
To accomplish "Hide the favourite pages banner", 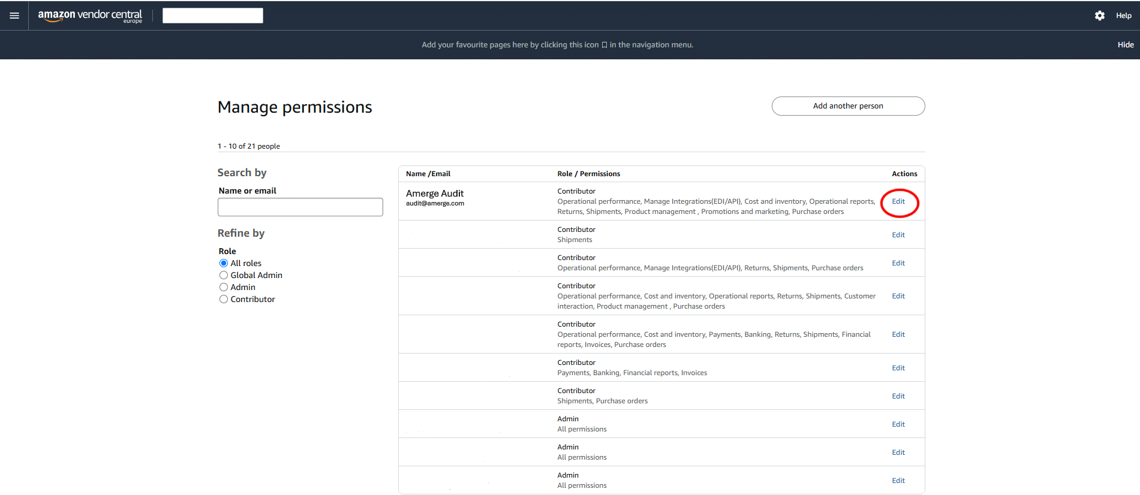I will [x=1125, y=45].
